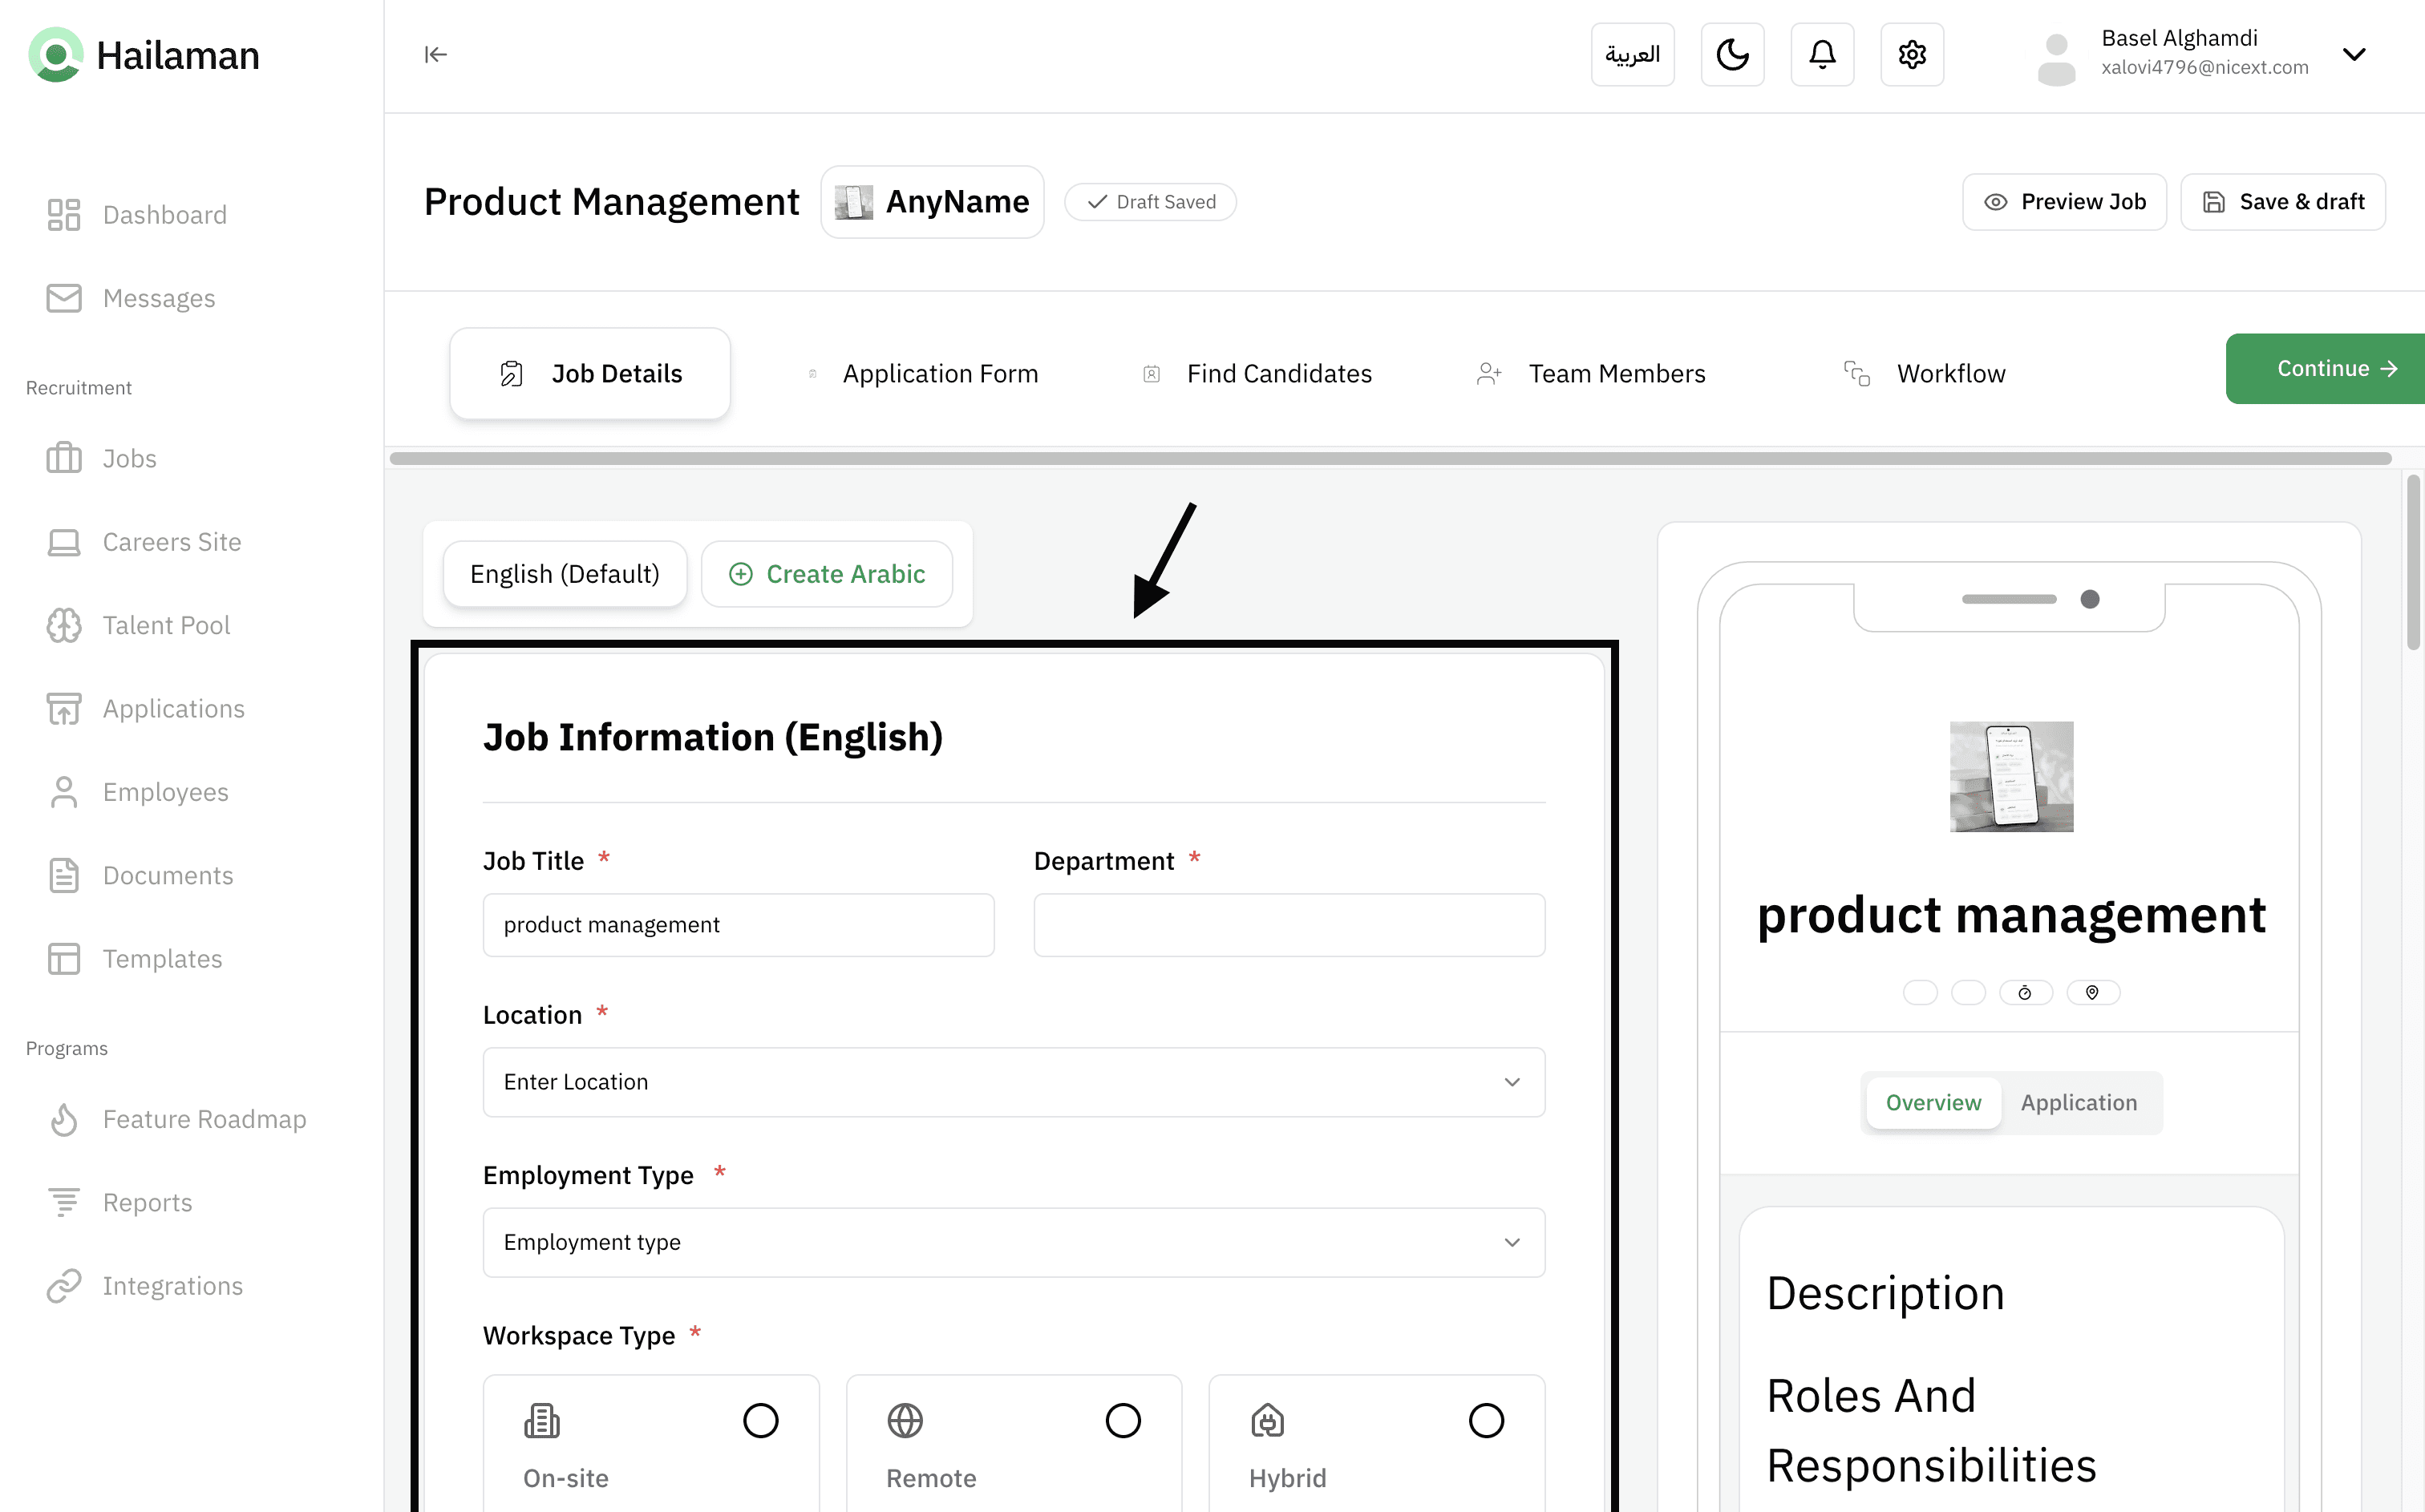Click the Department input field
Screen dimensions: 2425x1512
(x=1289, y=925)
